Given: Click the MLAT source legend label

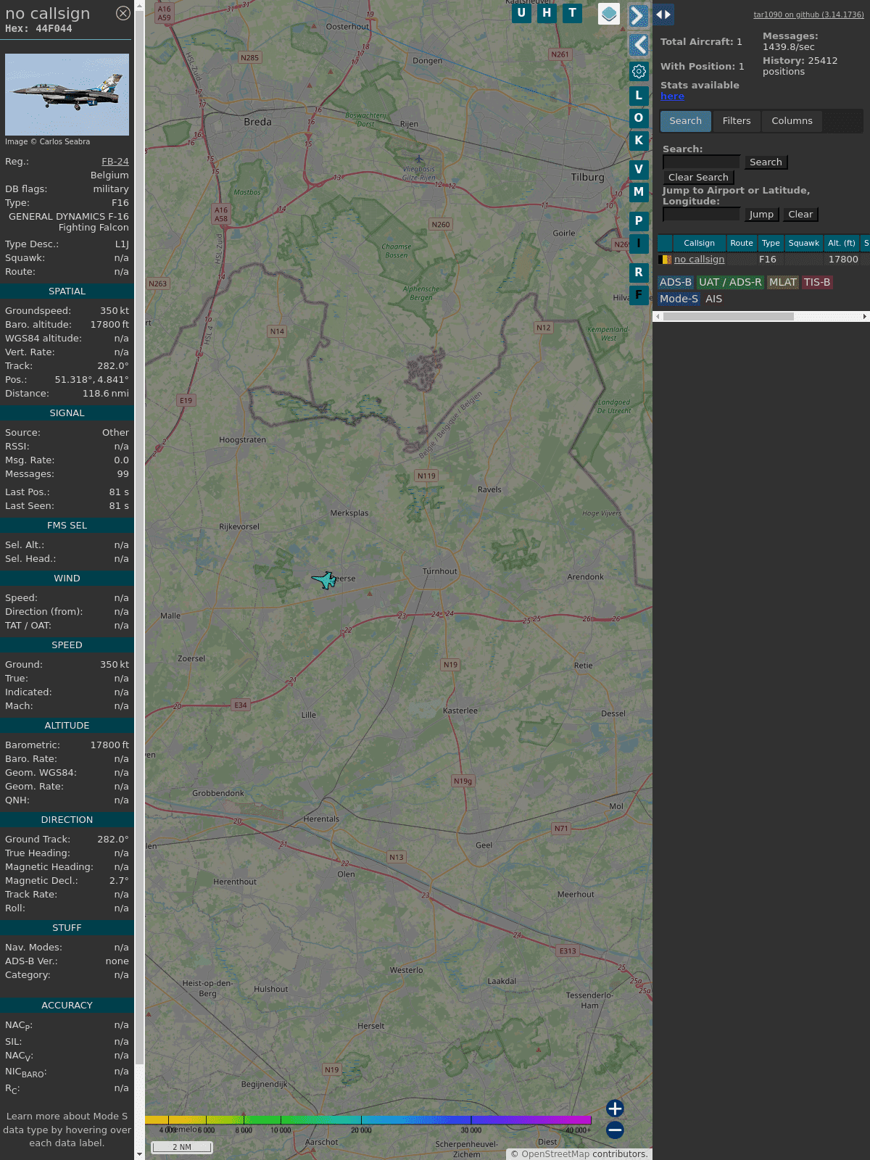Looking at the screenshot, I should (783, 283).
